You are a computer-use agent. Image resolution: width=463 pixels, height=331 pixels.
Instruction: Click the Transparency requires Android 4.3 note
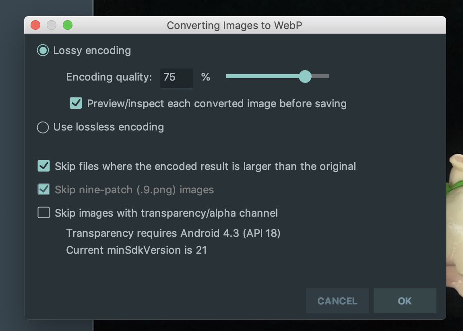173,233
